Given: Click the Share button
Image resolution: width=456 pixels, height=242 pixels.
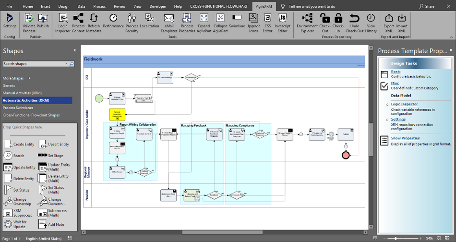Looking at the screenshot, I should 427,6.
